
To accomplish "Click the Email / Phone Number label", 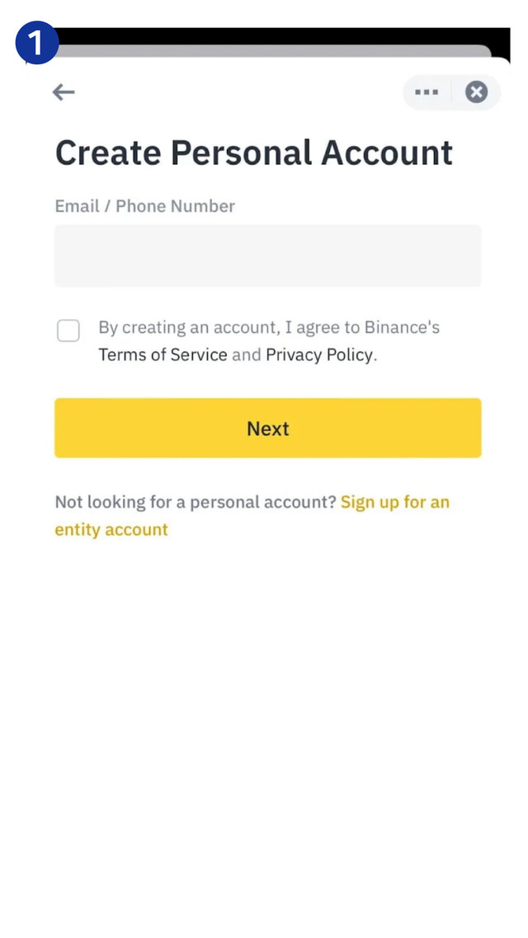I will pos(144,206).
